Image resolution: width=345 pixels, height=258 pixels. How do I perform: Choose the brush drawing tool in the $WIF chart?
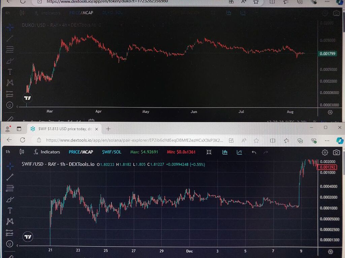click(x=10, y=200)
